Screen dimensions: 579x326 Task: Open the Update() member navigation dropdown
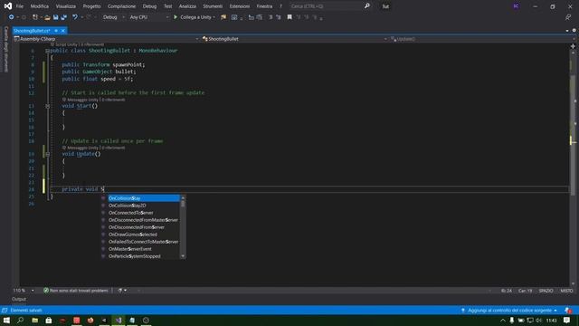tap(482, 39)
